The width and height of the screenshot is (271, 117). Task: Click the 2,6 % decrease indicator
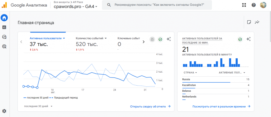[34, 50]
